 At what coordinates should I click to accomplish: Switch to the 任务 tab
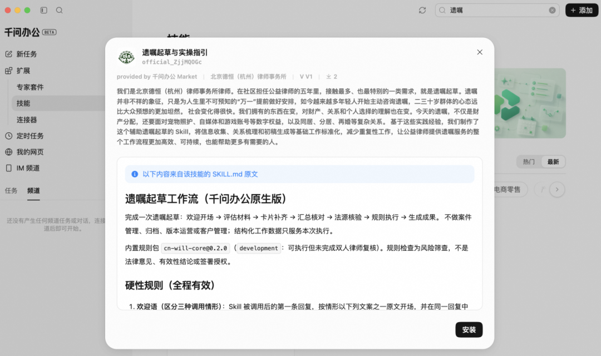pos(11,190)
